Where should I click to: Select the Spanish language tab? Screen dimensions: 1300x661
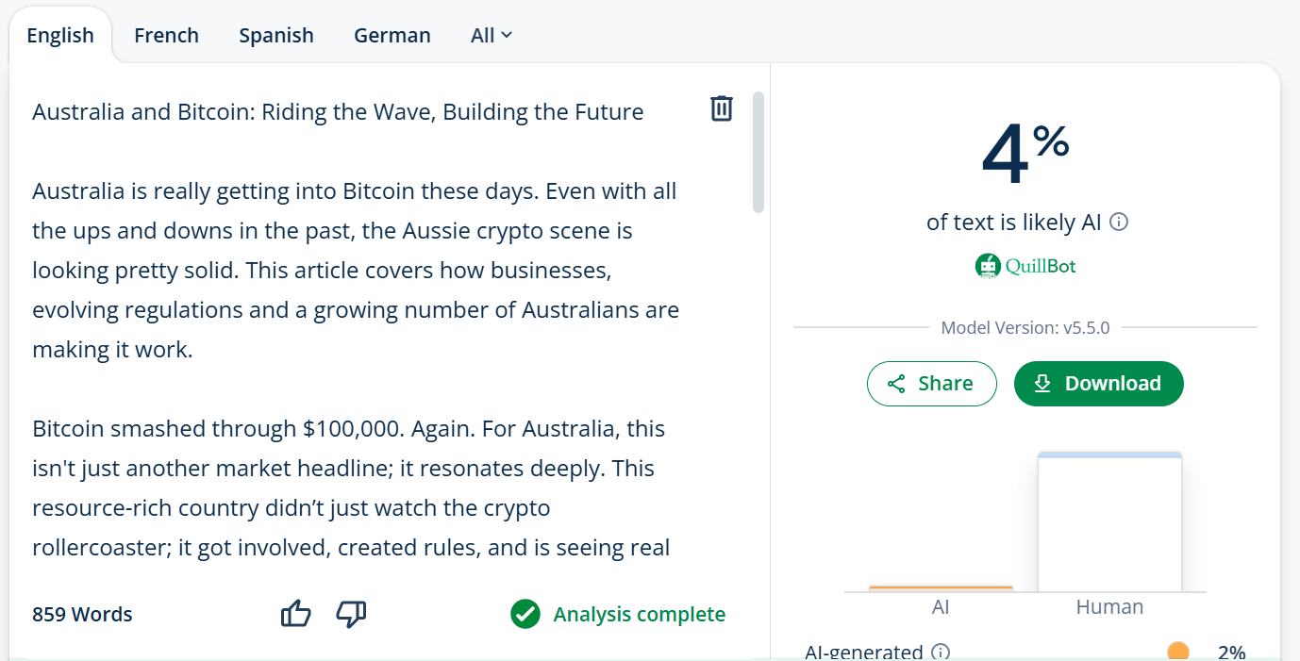275,36
